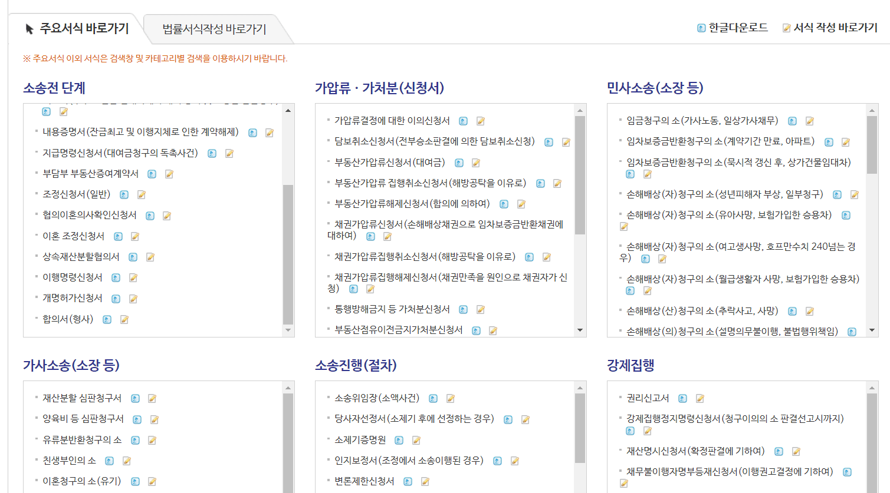Open 강제집행정지명령신청서 link

[735, 418]
